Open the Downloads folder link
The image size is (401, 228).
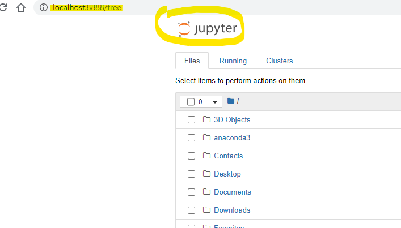232,210
